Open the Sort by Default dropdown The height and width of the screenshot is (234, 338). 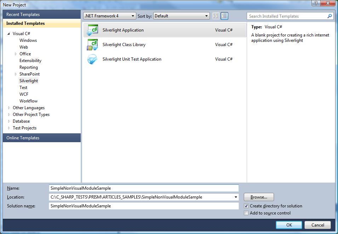pyautogui.click(x=182, y=16)
